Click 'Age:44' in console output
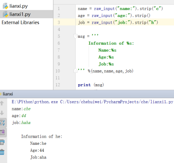 point(37,150)
